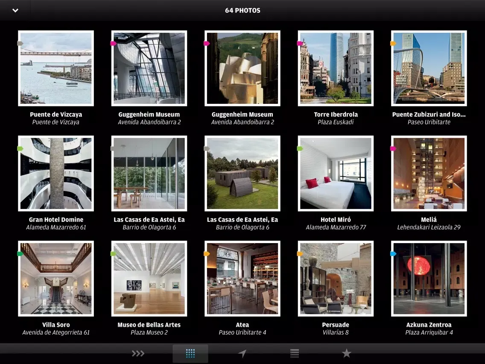The image size is (485, 364).
Task: Click the orange tag on Persuade
Action: [x=300, y=254]
